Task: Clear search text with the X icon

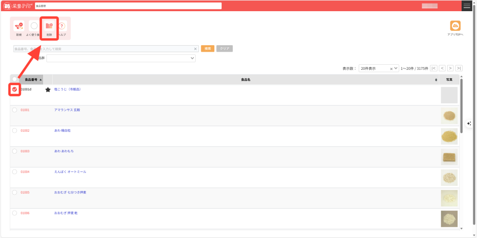Action: pyautogui.click(x=196, y=48)
